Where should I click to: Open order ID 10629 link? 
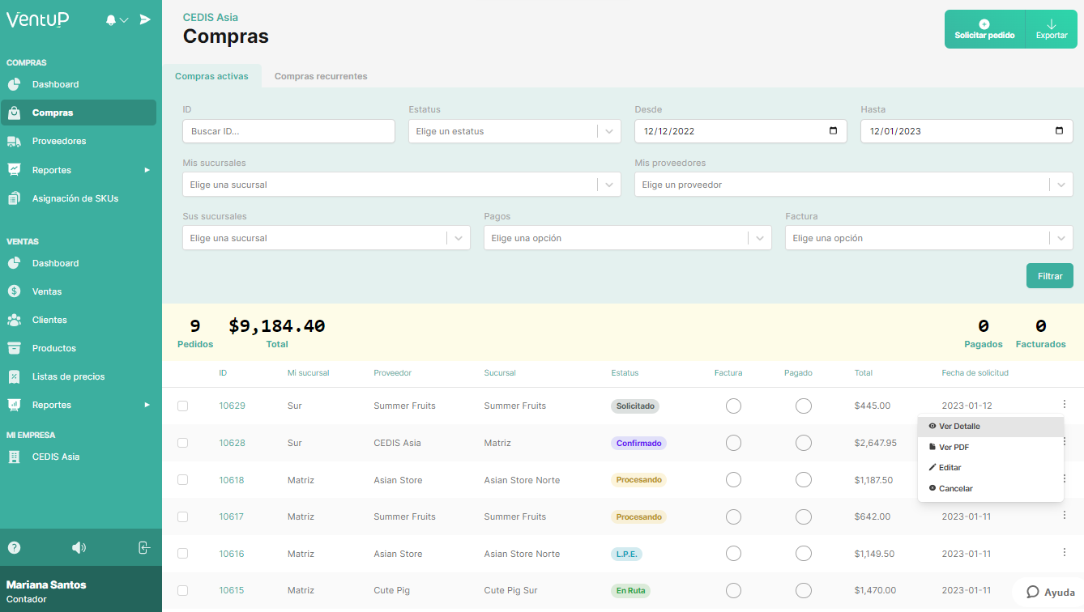click(232, 406)
